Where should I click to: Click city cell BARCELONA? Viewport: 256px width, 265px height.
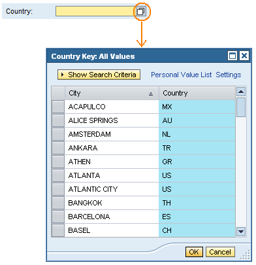click(x=112, y=217)
